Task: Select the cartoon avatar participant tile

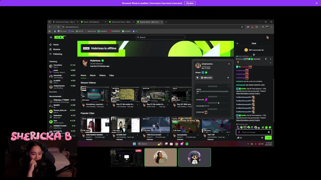Action: (195, 157)
